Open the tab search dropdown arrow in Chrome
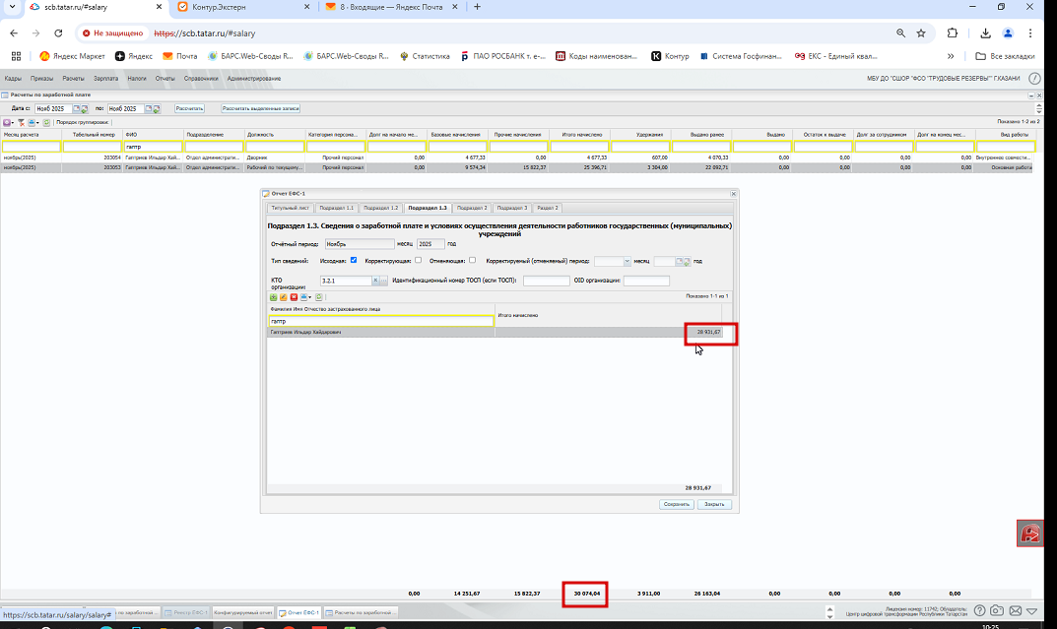1057x629 pixels. 12,7
